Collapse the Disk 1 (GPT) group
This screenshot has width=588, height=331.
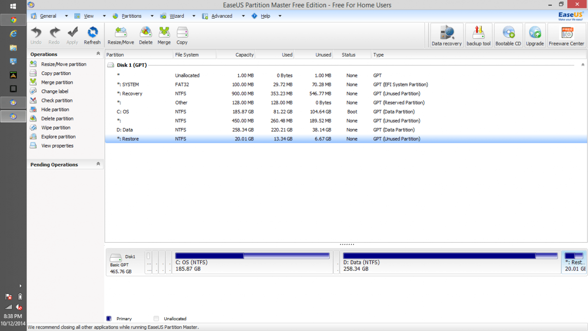click(583, 65)
